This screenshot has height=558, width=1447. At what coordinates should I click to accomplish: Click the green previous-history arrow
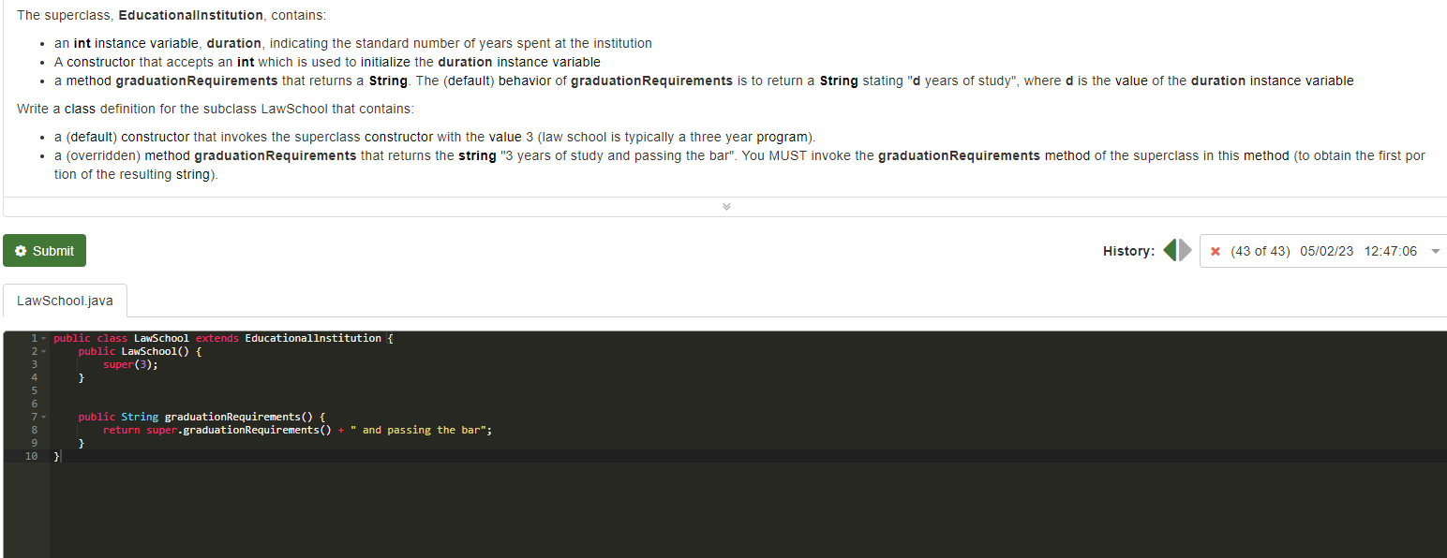[x=1170, y=250]
